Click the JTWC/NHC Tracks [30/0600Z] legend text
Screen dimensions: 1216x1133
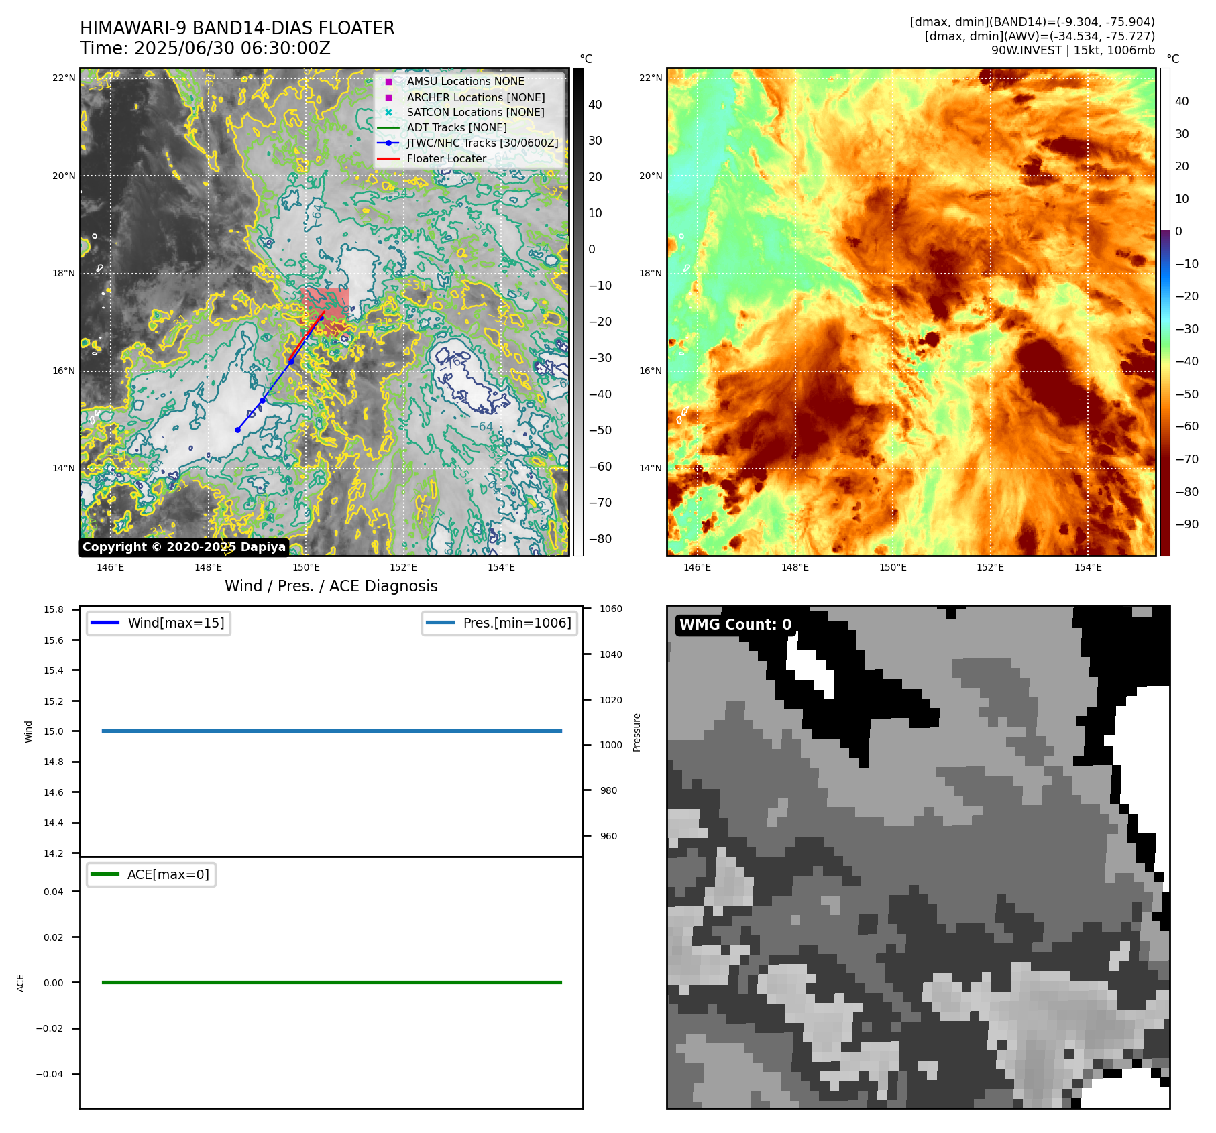click(483, 143)
